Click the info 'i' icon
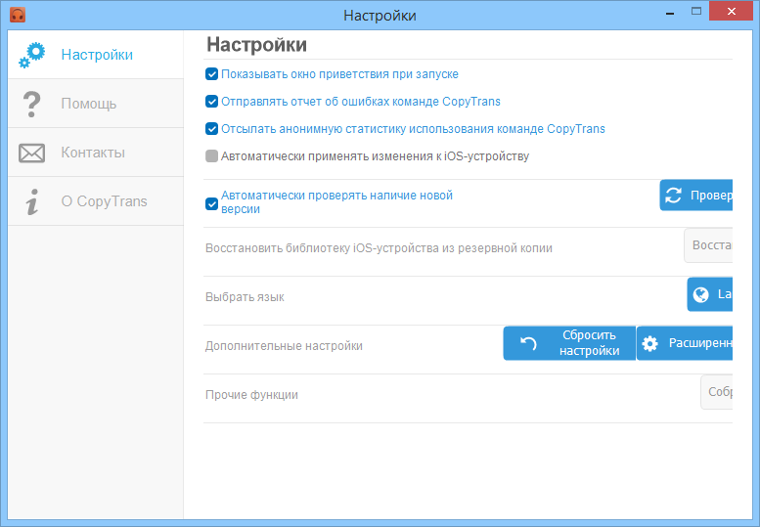This screenshot has height=527, width=760. click(x=32, y=201)
